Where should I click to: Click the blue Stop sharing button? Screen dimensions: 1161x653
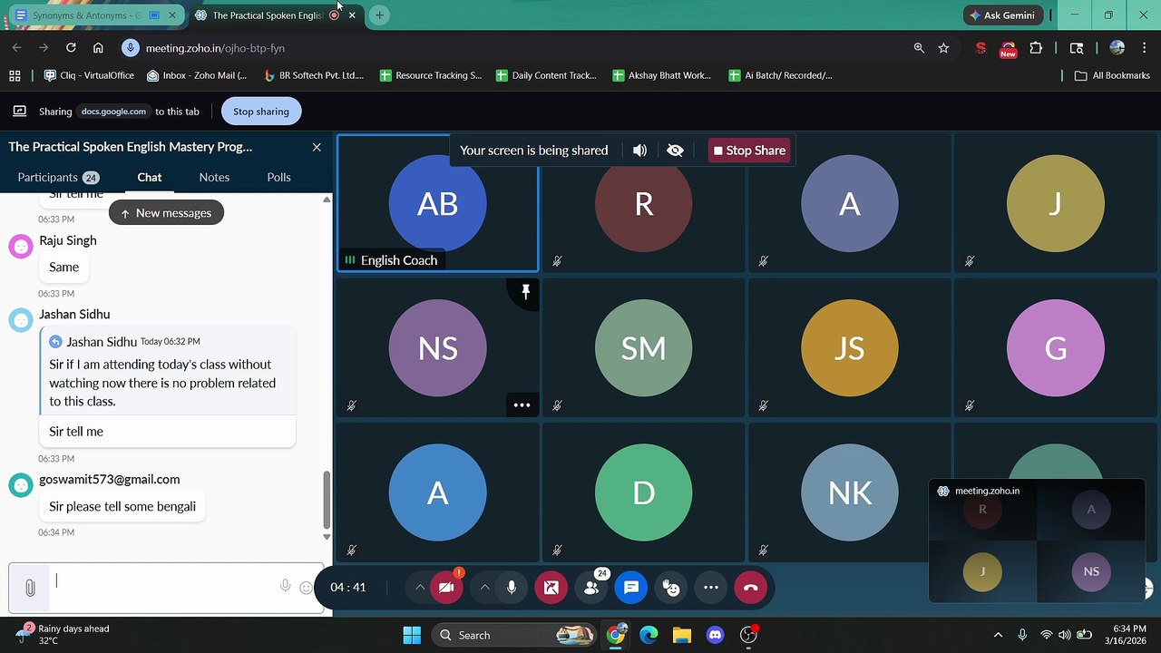[x=261, y=112]
